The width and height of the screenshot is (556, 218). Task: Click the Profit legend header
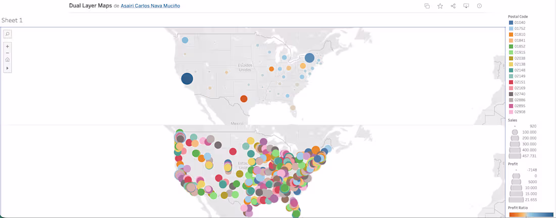click(x=513, y=164)
